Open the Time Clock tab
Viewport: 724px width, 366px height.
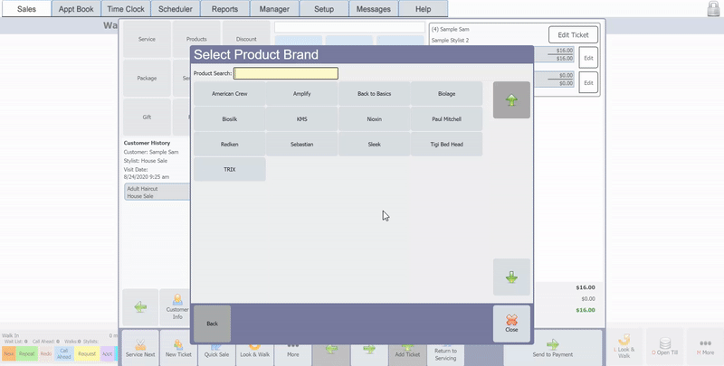click(126, 9)
